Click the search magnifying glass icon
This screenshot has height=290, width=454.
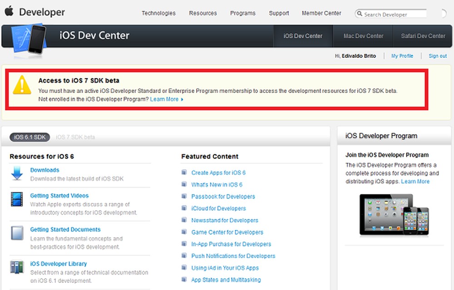point(360,14)
